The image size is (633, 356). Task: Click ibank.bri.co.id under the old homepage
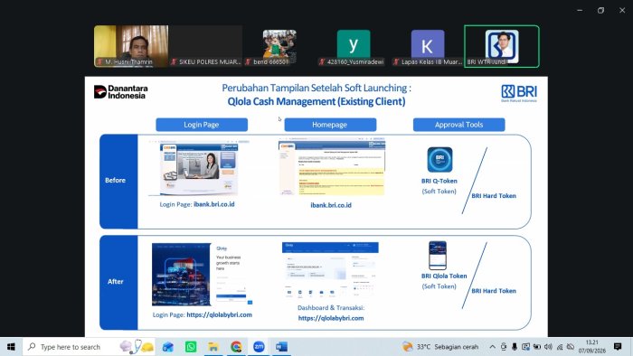pos(331,205)
